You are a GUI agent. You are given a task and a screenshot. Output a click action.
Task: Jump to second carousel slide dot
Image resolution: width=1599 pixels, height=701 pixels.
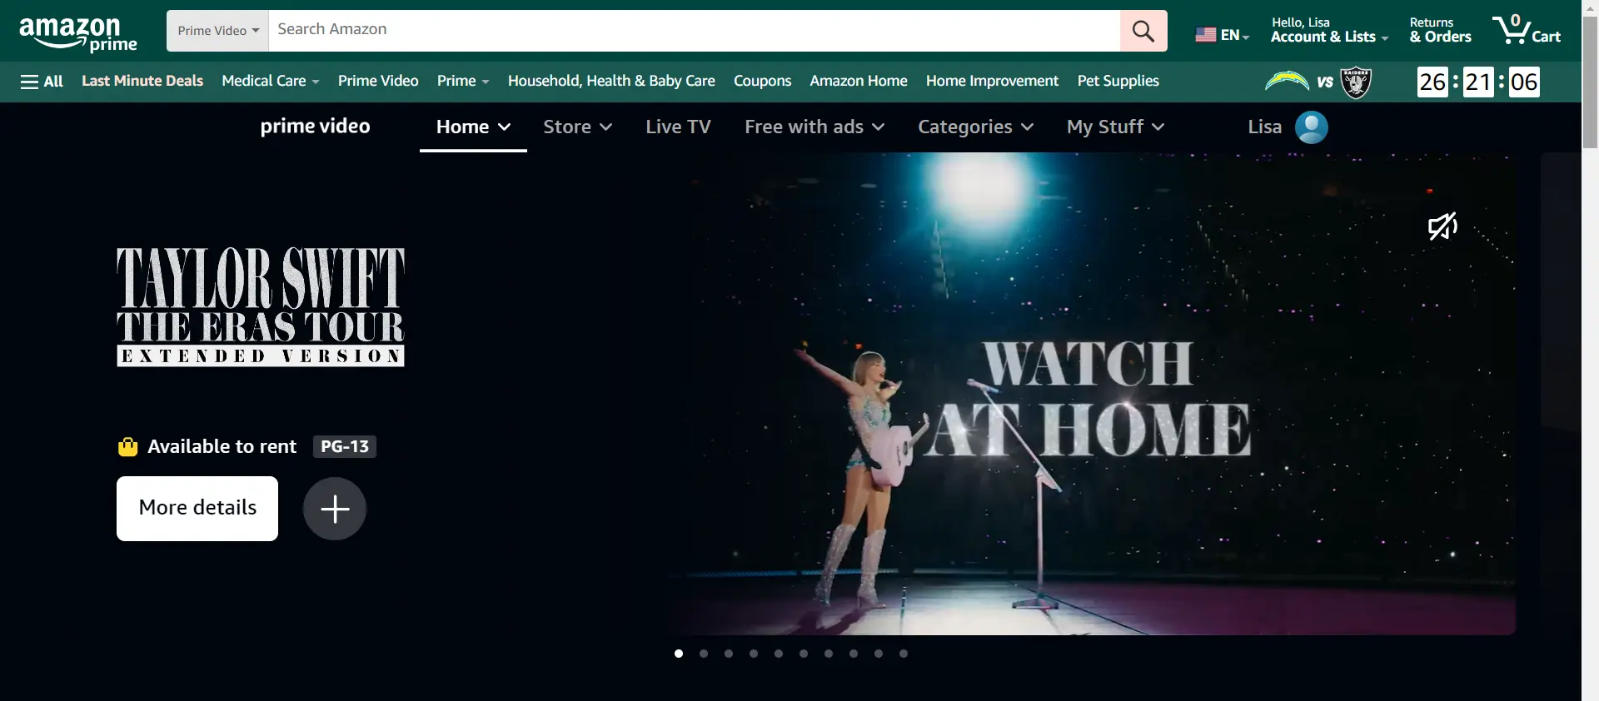(704, 654)
